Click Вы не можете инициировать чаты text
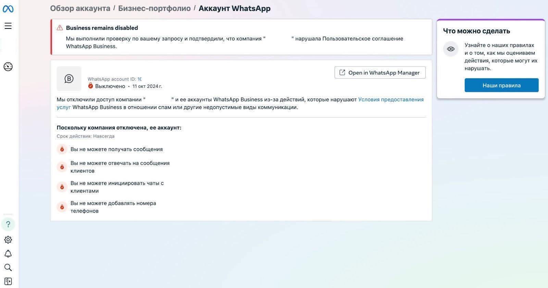 click(117, 187)
